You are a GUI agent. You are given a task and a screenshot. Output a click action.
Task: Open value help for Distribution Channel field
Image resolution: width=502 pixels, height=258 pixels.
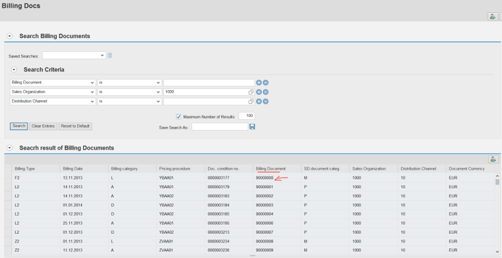[251, 101]
